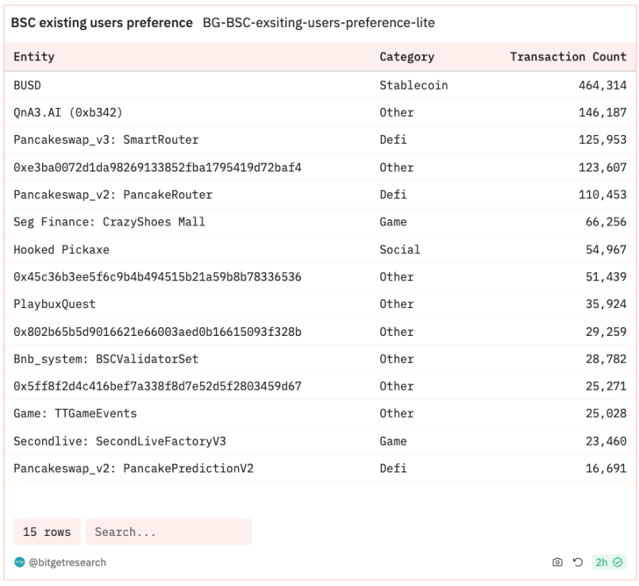Select the Pancakeswap_v2: PancakePredictionV2 entity cell

pos(133,468)
